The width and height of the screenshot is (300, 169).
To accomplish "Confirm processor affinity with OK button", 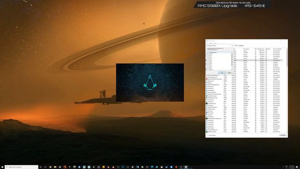I will (222, 73).
